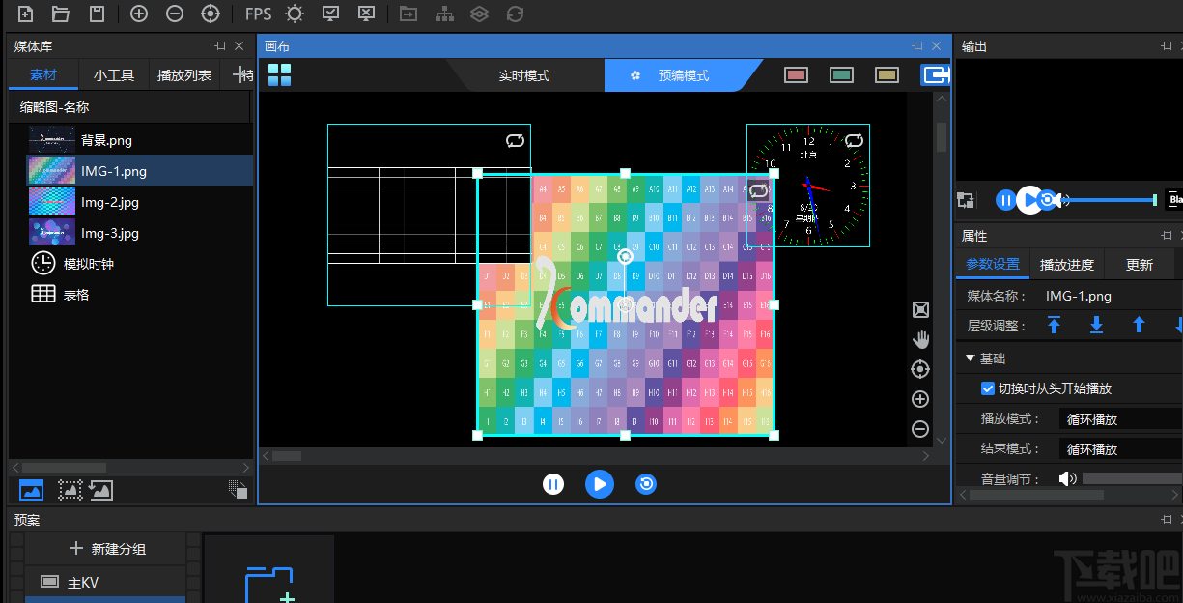Screen dimensions: 1183x603
Task: Open the canvas four-square grid layout icon
Action: coord(280,75)
